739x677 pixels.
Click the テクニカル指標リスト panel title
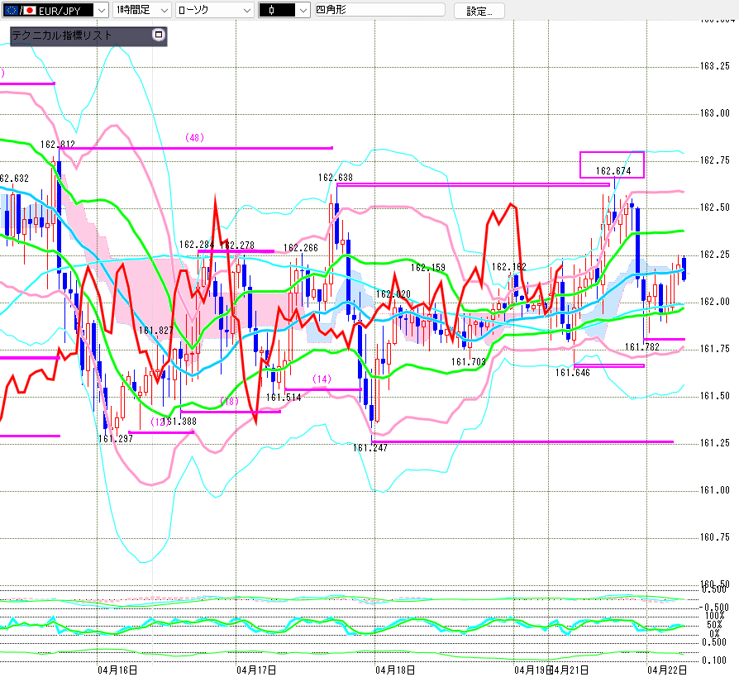62,36
